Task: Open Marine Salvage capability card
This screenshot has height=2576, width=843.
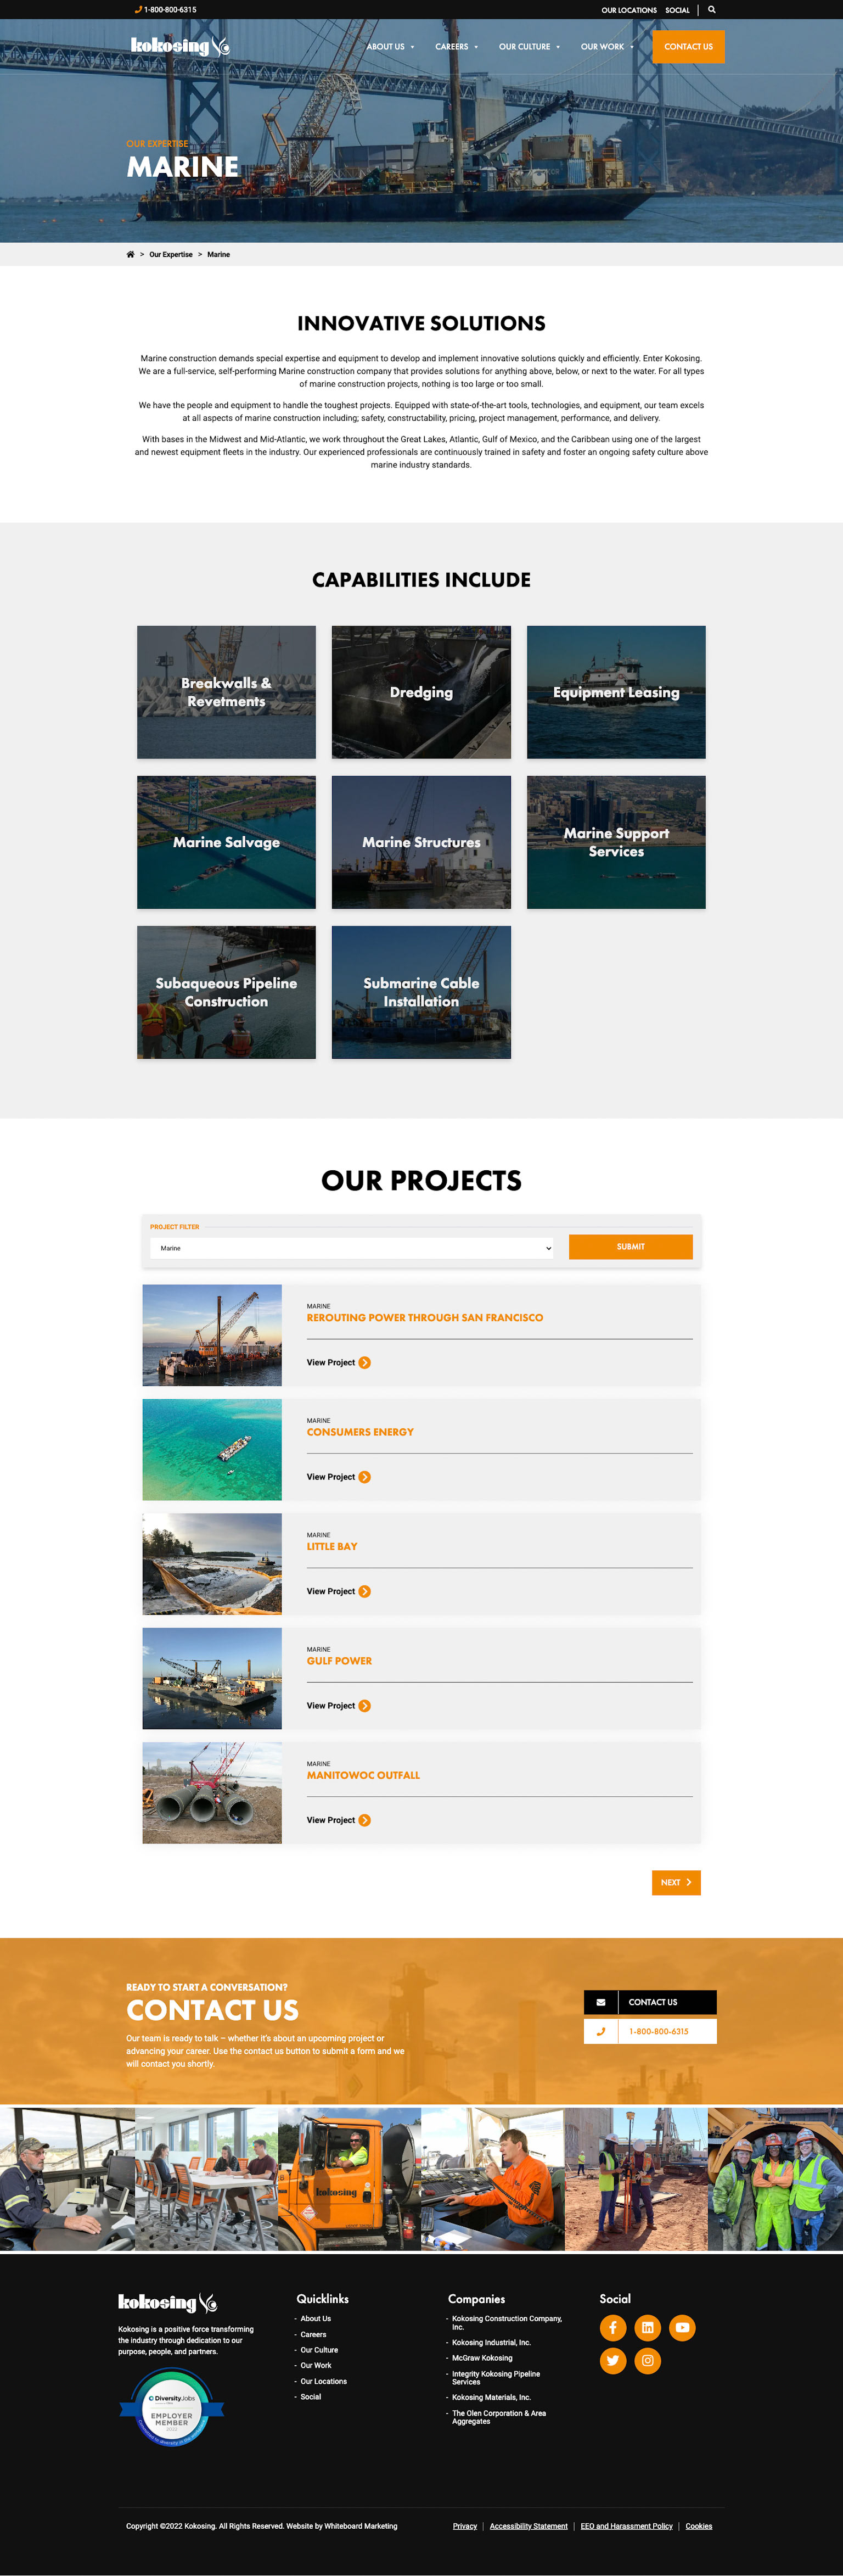Action: pos(226,842)
